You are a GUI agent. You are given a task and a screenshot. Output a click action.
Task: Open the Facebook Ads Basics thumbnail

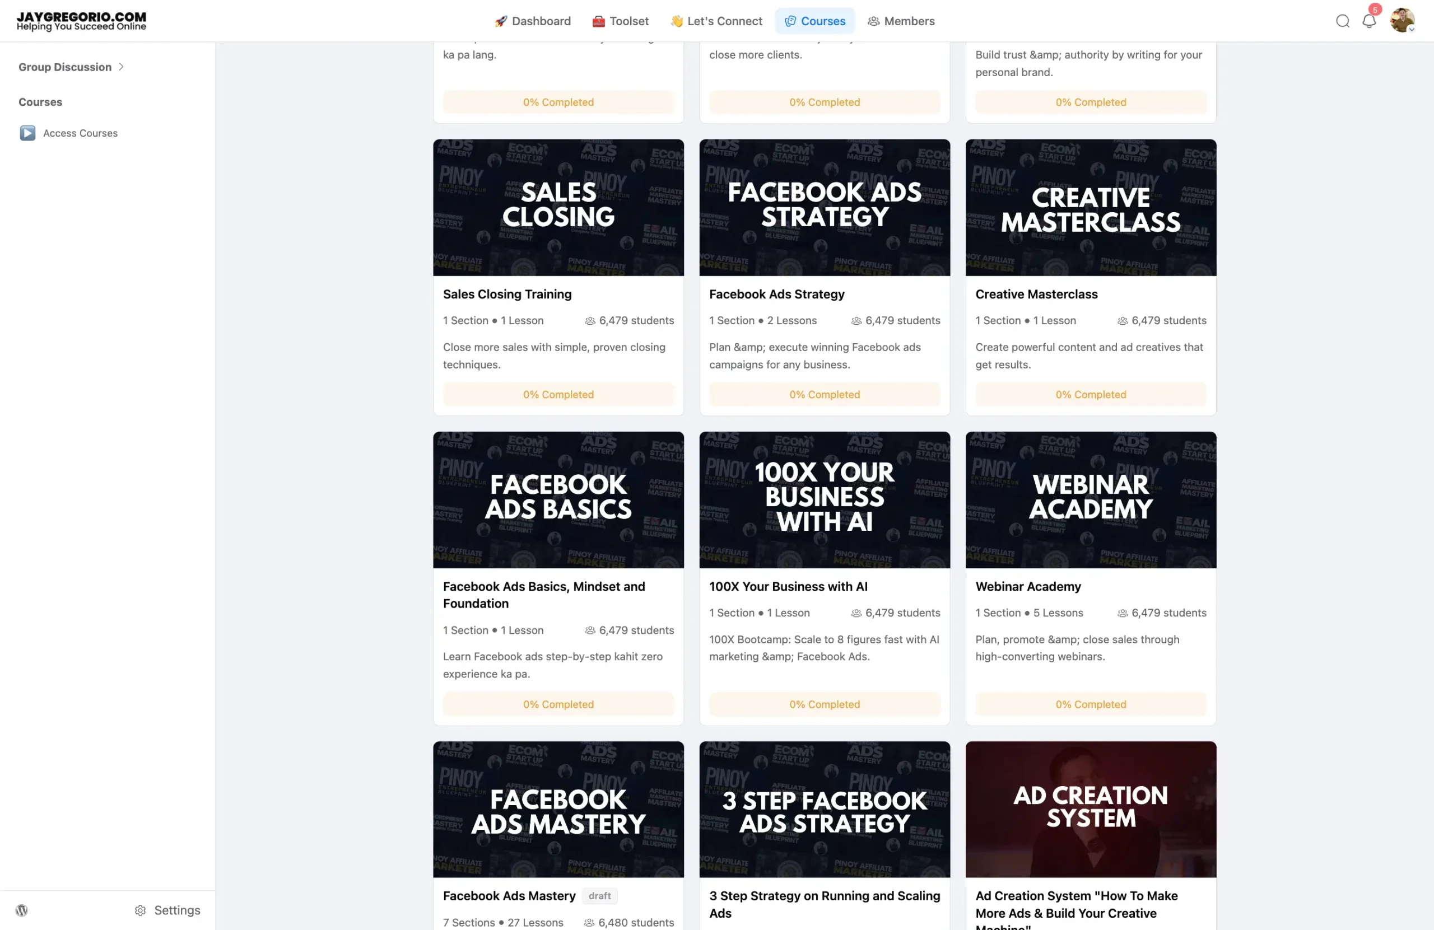point(558,500)
